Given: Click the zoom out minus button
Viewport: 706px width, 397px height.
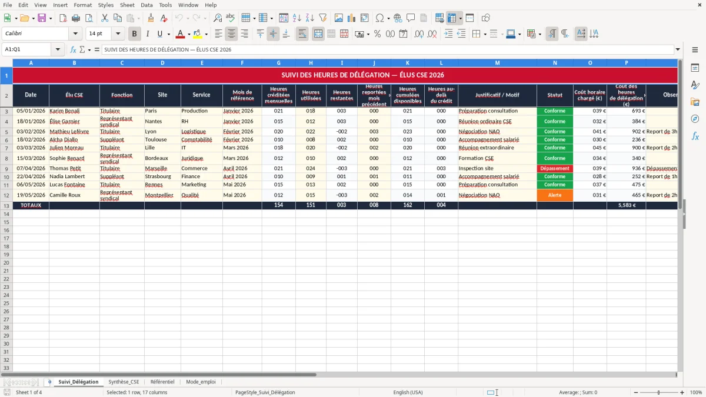Looking at the screenshot, I should [635, 392].
